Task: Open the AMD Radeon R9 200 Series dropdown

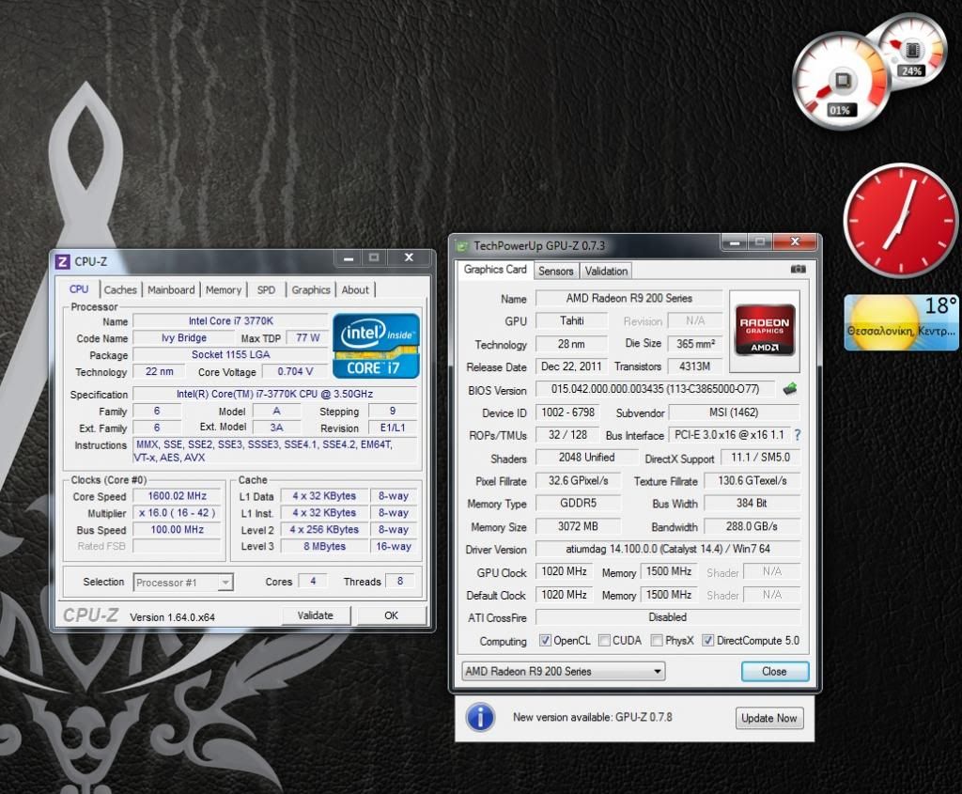Action: (564, 671)
